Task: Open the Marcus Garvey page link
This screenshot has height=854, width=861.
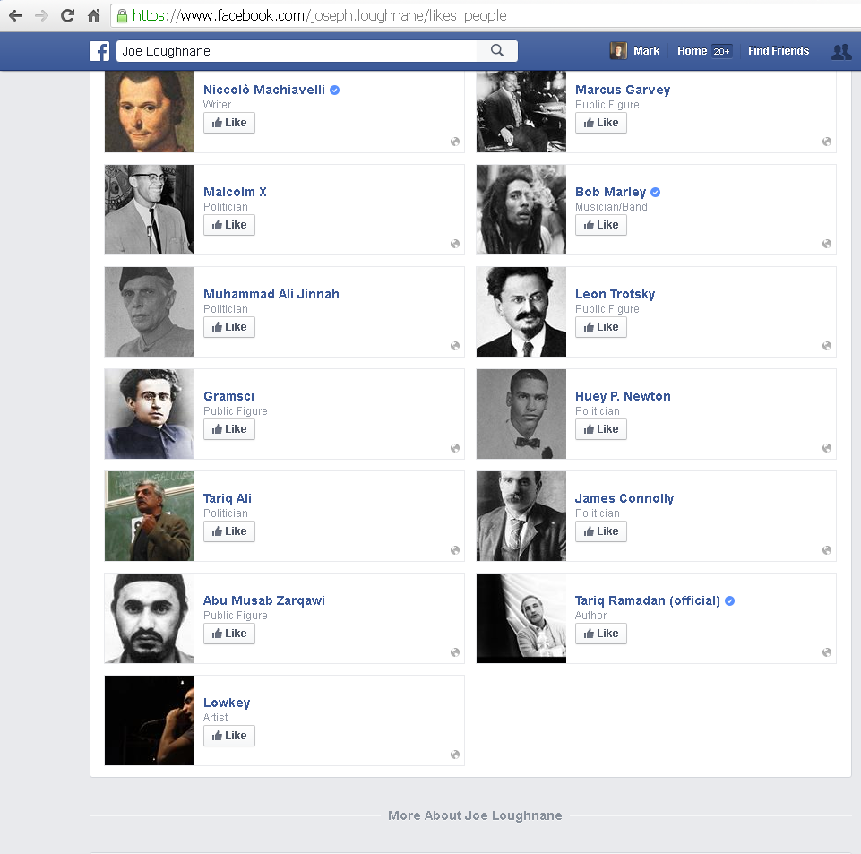Action: point(622,90)
